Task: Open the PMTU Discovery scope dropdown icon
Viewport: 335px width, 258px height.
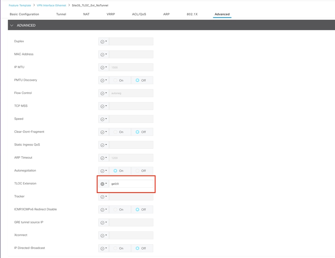Action: 104,81
